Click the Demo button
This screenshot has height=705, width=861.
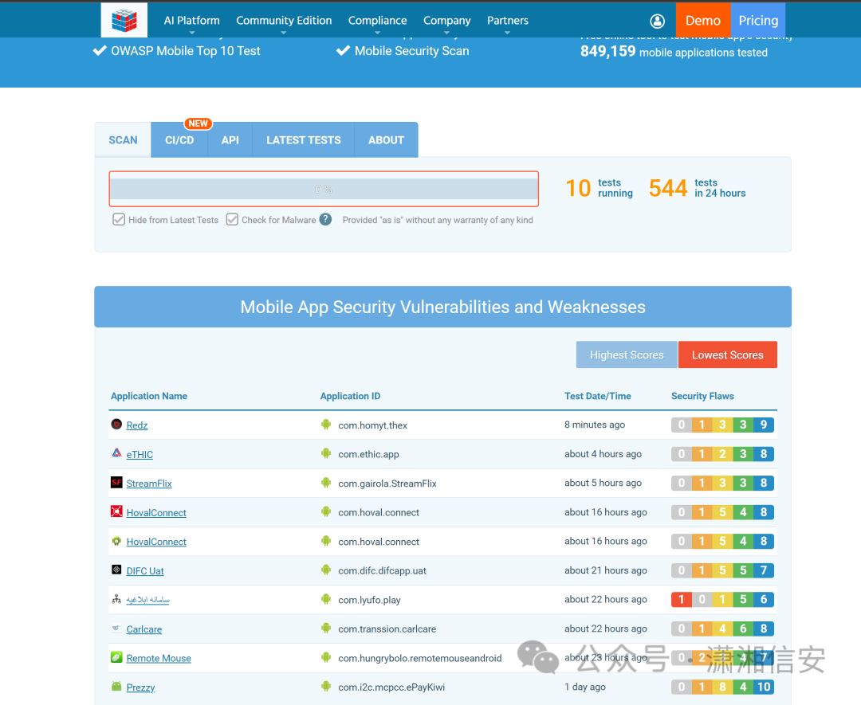(703, 20)
